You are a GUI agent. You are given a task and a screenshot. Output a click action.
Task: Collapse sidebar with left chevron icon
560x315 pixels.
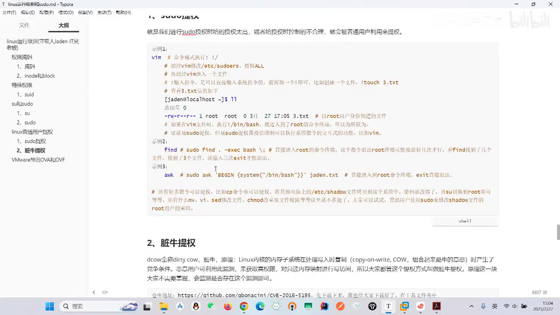click(x=94, y=292)
